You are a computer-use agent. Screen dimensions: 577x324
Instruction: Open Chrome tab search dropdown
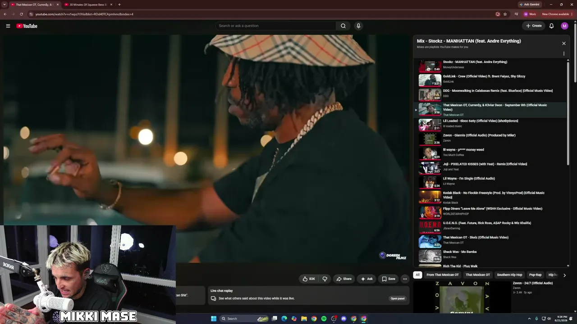tap(5, 4)
